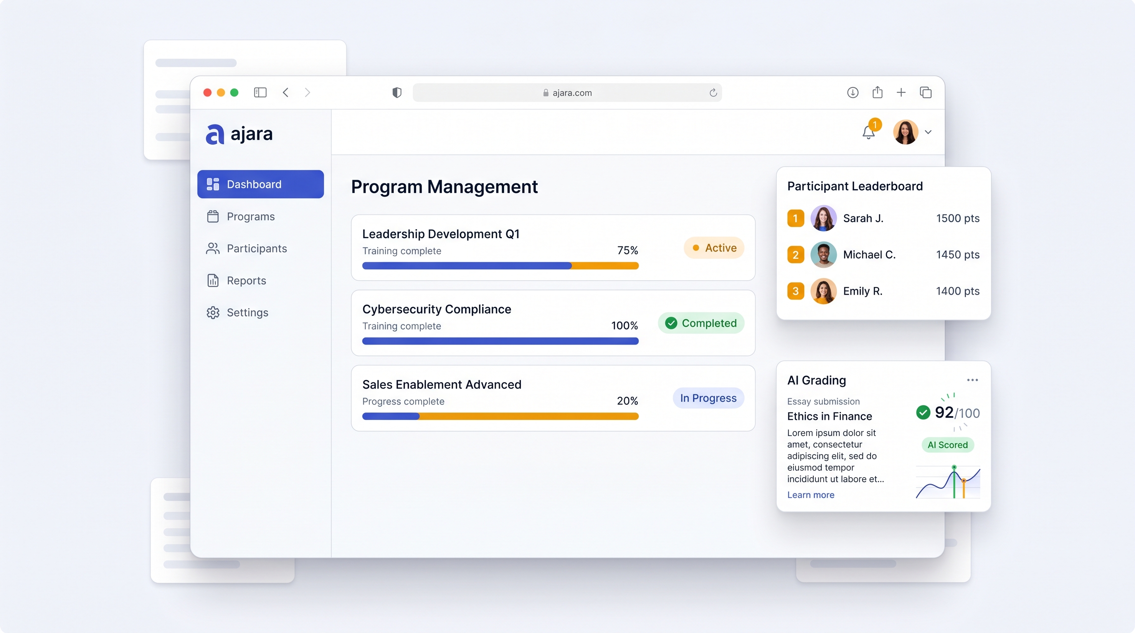Image resolution: width=1135 pixels, height=633 pixels.
Task: Click the Cybersecurity Compliance progress bar
Action: coord(500,341)
